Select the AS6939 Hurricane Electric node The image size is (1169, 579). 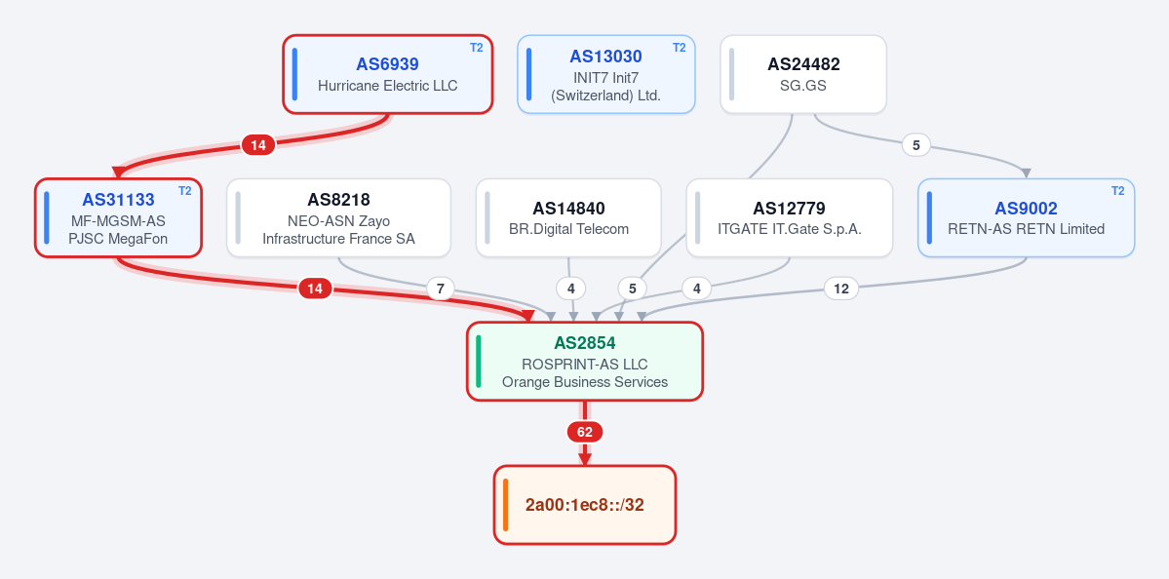(x=388, y=74)
